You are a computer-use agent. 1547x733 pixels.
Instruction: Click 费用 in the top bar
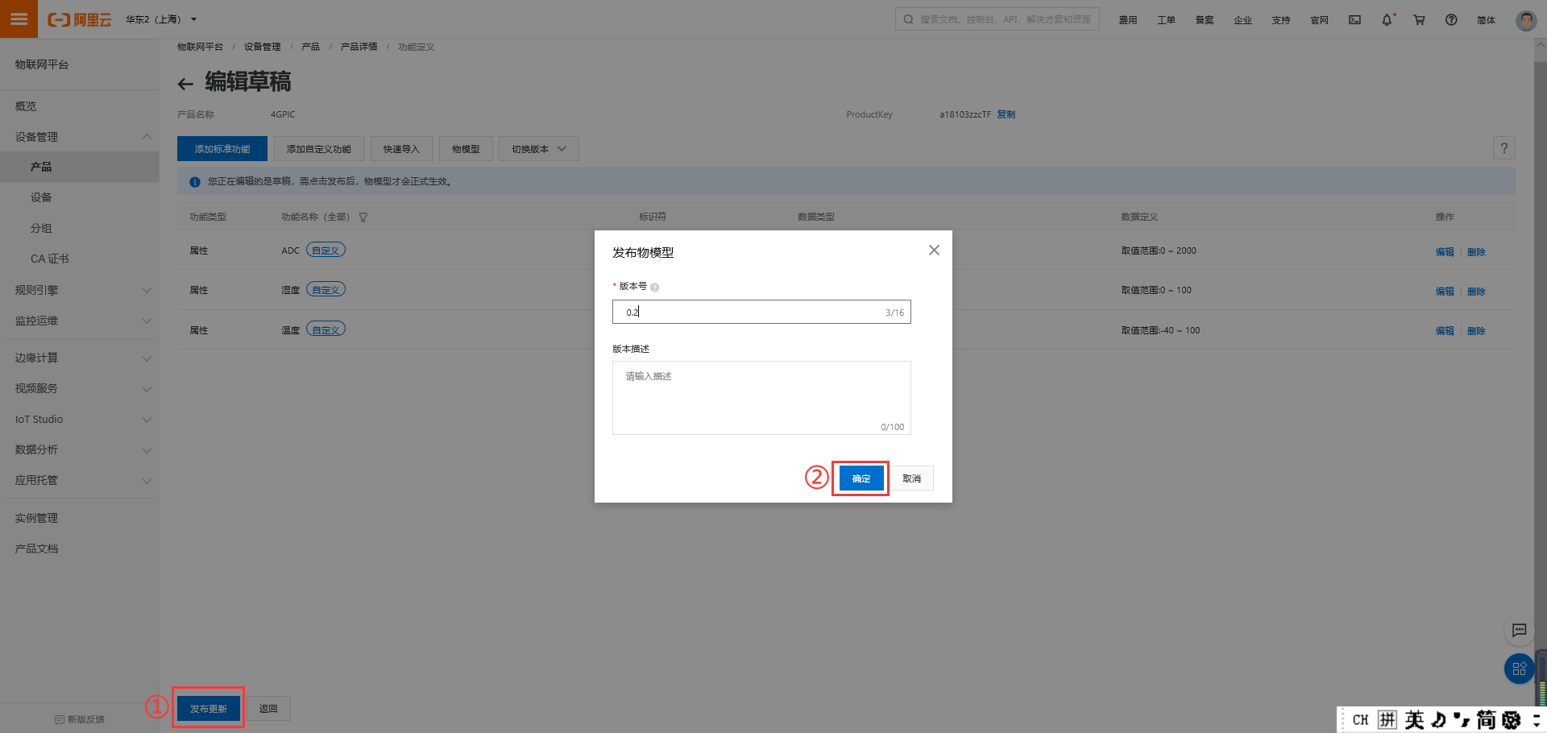(1128, 20)
